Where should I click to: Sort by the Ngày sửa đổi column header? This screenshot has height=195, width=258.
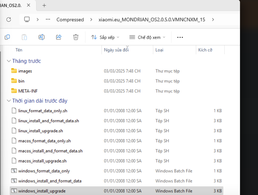click(x=116, y=50)
